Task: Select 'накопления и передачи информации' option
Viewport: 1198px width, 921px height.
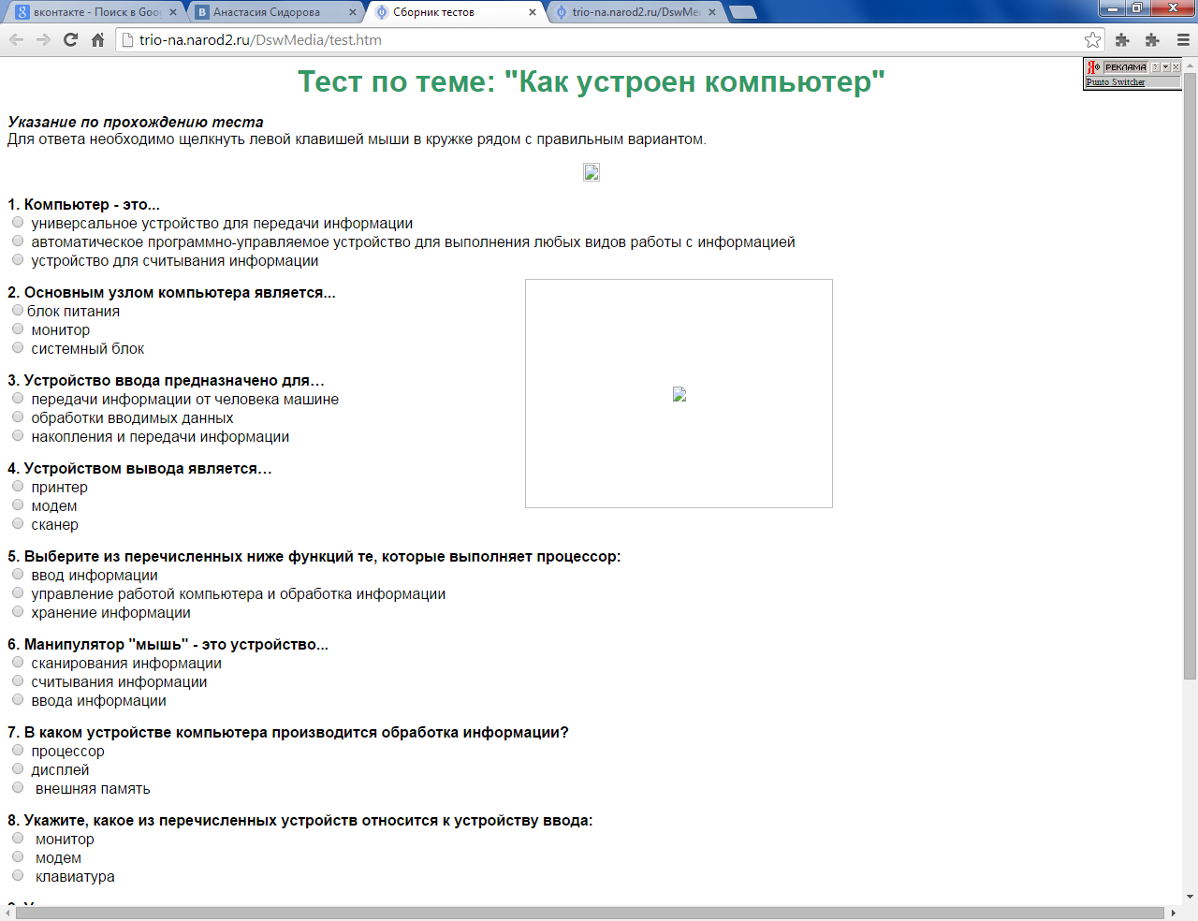Action: (x=18, y=435)
